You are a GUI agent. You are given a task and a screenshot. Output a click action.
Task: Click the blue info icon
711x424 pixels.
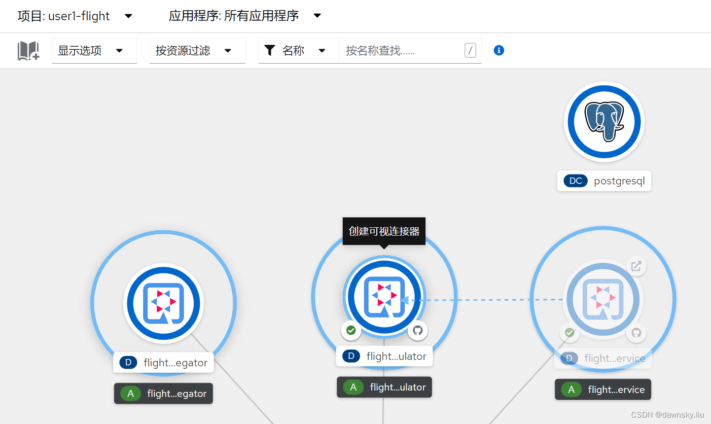tap(499, 50)
